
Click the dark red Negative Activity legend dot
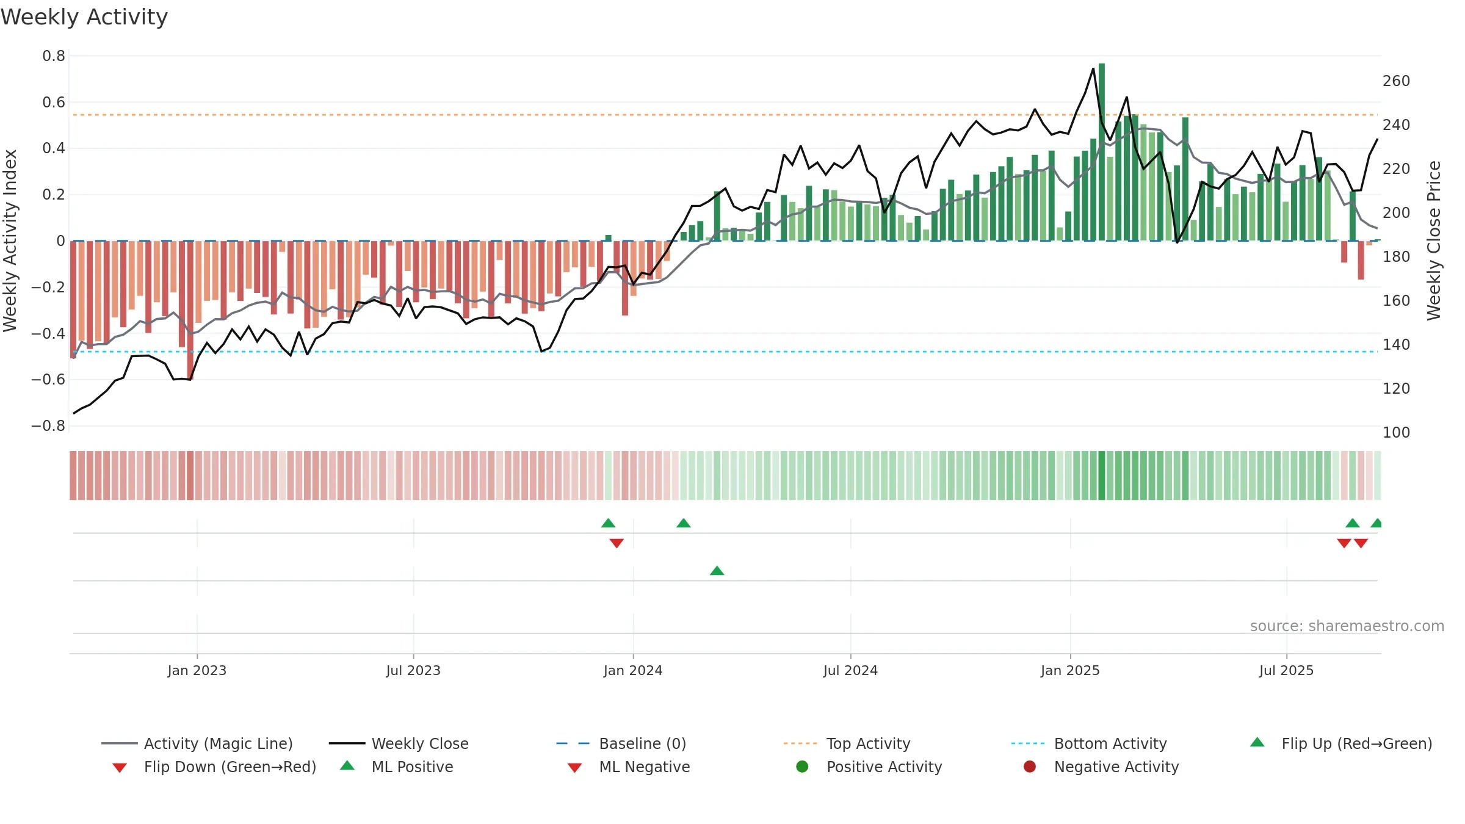point(1030,767)
